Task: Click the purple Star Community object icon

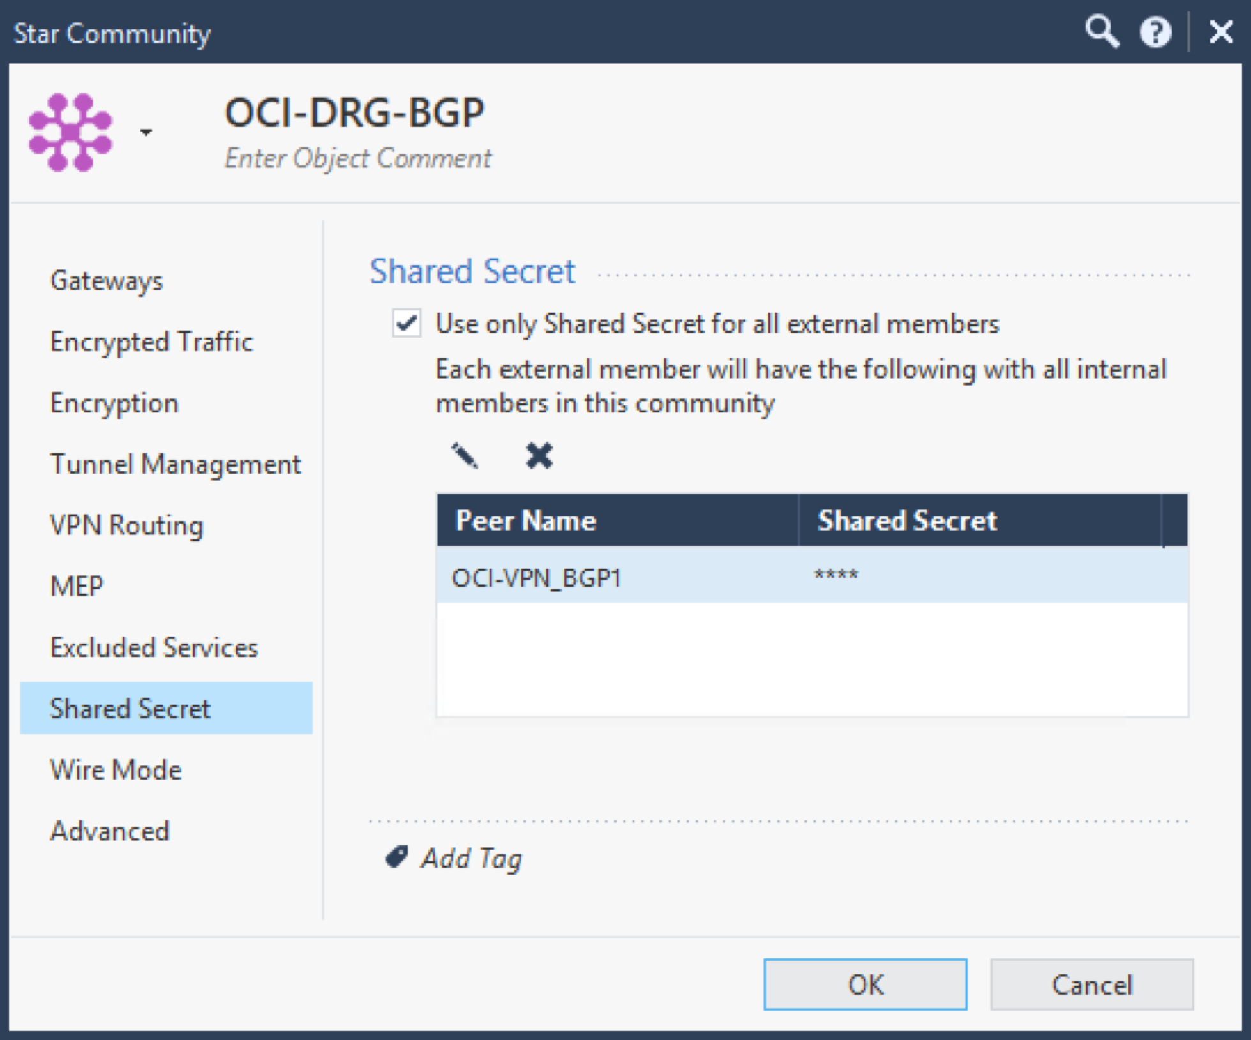Action: tap(71, 132)
